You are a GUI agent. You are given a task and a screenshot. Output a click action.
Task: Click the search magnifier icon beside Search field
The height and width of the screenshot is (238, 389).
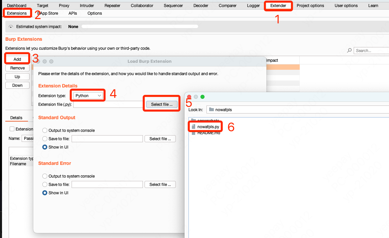pyautogui.click(x=349, y=51)
